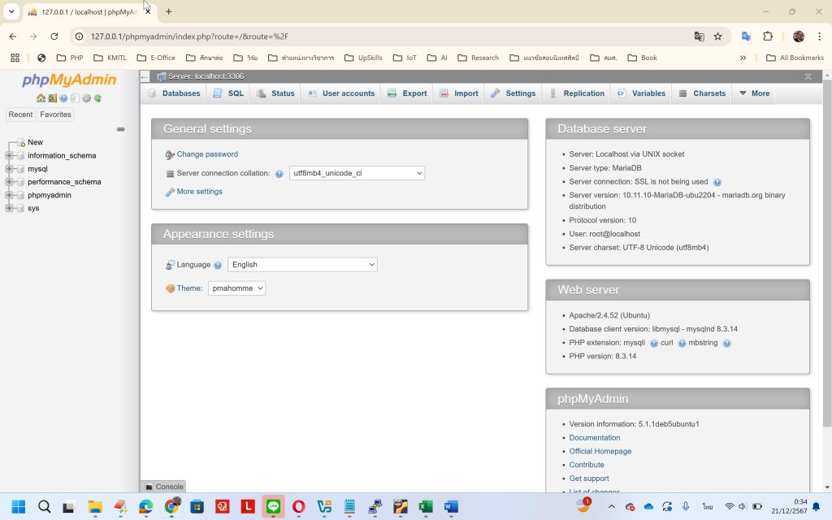Bookmark this page with the star icon
832x520 pixels.
[718, 37]
